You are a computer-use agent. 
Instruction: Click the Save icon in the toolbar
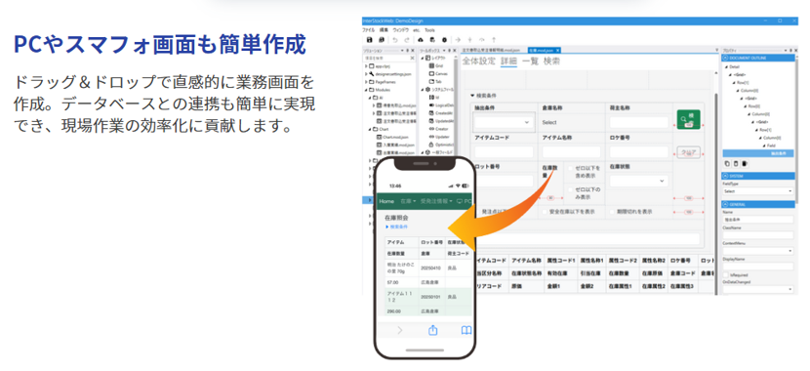click(x=369, y=39)
